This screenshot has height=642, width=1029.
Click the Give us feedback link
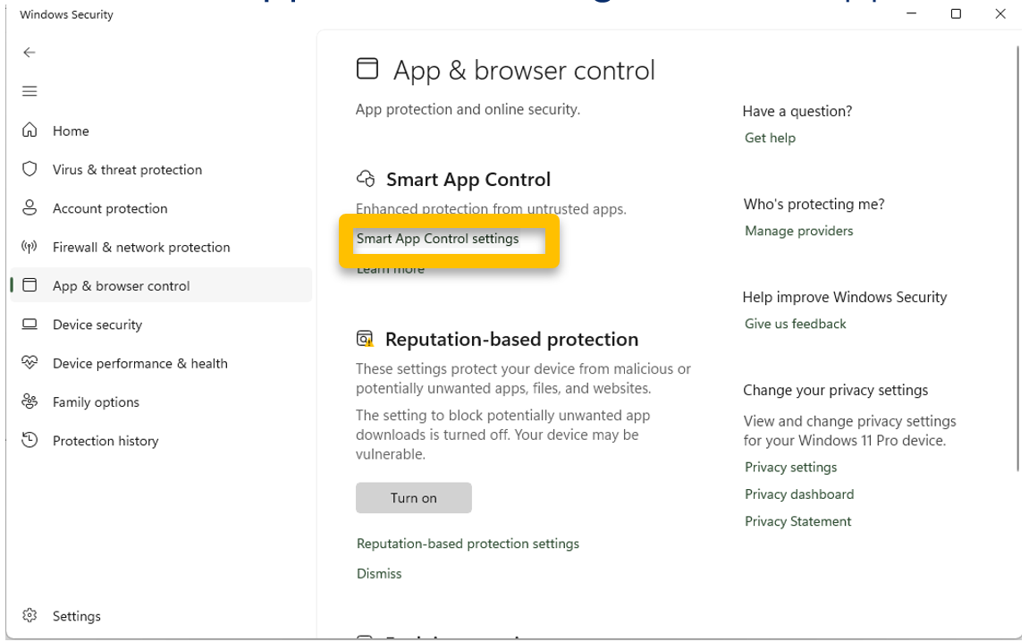click(x=795, y=324)
